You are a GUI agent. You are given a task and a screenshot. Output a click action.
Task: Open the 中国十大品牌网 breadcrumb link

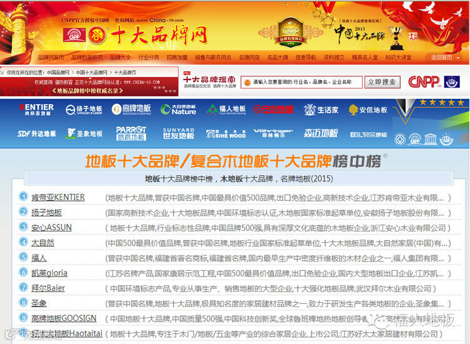(91, 73)
